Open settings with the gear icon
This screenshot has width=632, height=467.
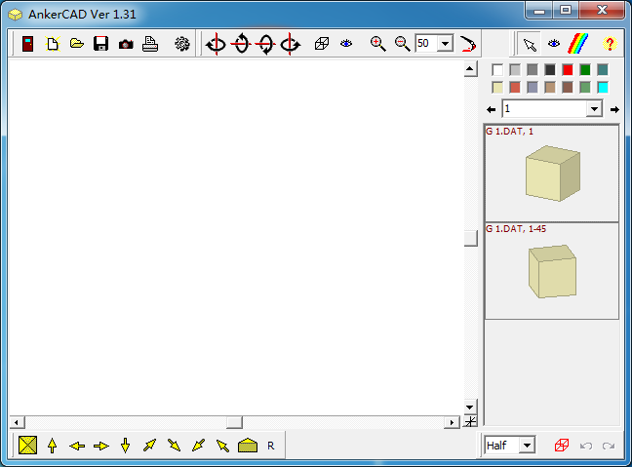click(182, 43)
